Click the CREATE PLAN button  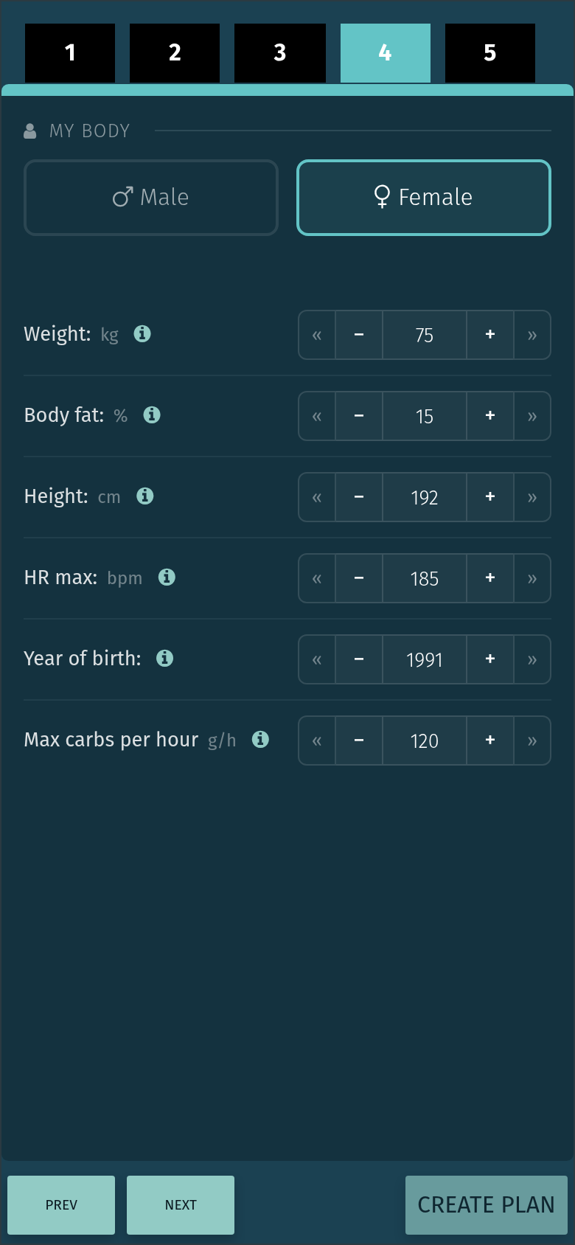487,1205
